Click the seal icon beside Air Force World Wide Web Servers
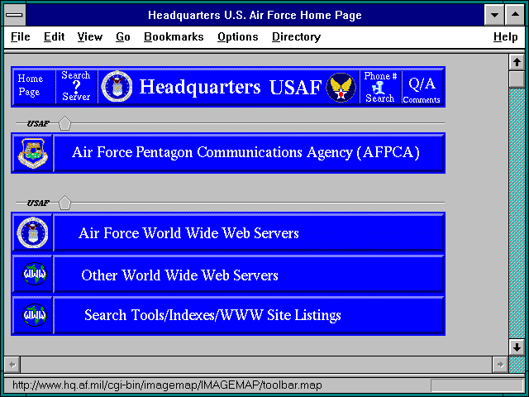This screenshot has width=529, height=397. (x=33, y=232)
